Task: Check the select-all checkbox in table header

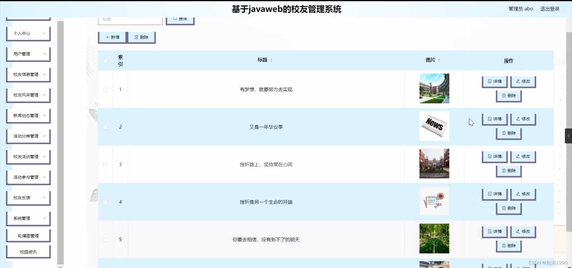Action: [105, 61]
